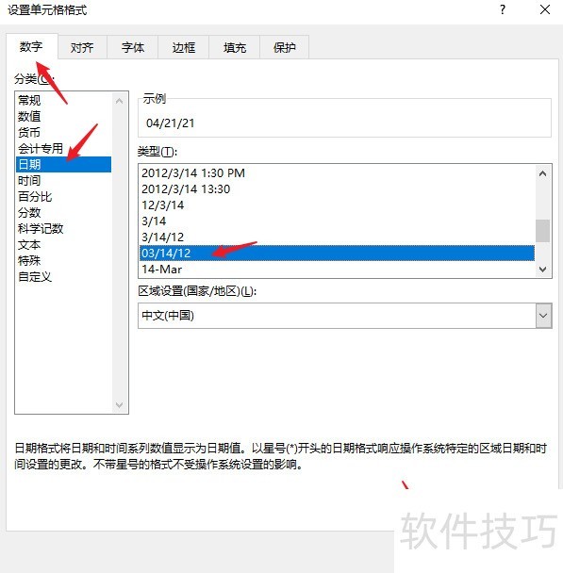Click the type list scrollbar thumb
Screen dimensions: 563x573
(543, 231)
